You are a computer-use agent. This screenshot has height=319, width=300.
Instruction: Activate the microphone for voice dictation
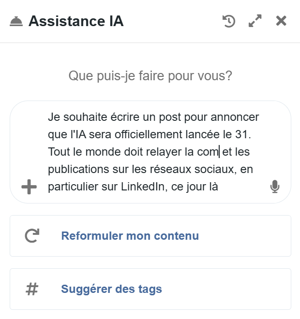pos(275,187)
